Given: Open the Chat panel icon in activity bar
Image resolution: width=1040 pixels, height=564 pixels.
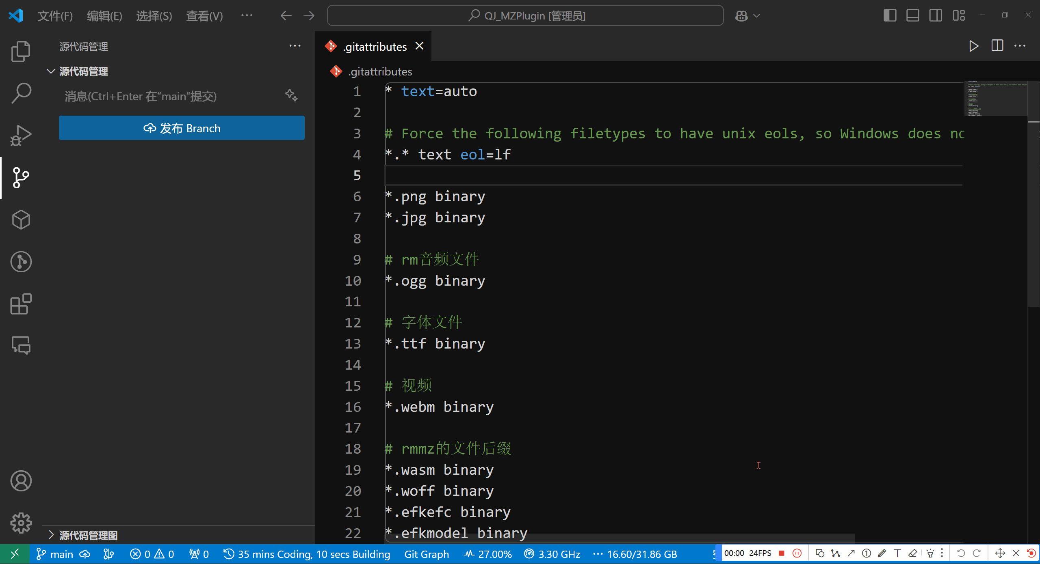Looking at the screenshot, I should click(x=21, y=345).
